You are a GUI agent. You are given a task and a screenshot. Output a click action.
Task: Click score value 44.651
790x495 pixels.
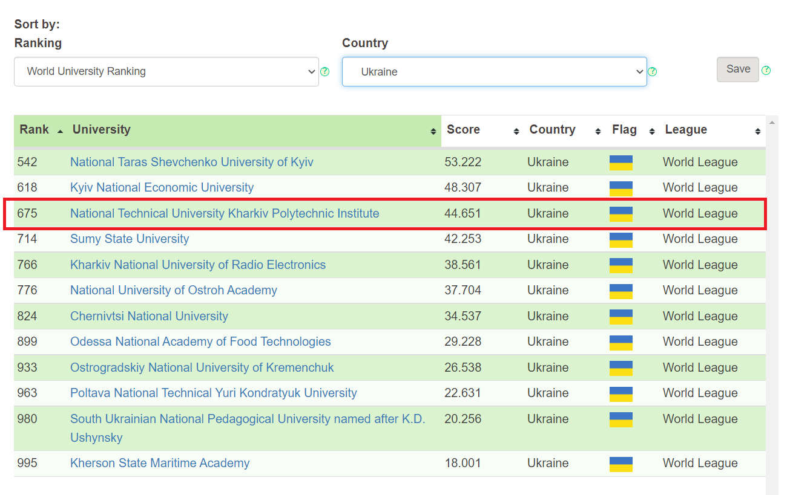pos(462,213)
